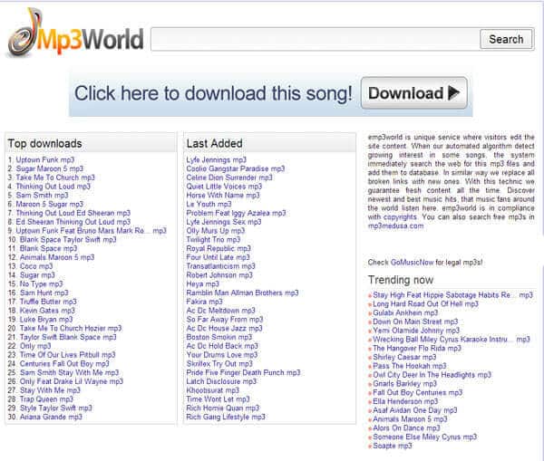The width and height of the screenshot is (544, 461).
Task: Open 'Ella Henderson mp3' link
Action: pos(405,401)
